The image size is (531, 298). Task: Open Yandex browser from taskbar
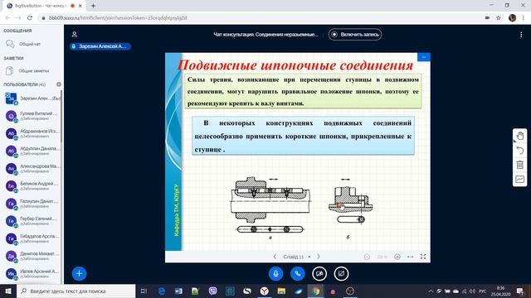click(264, 291)
